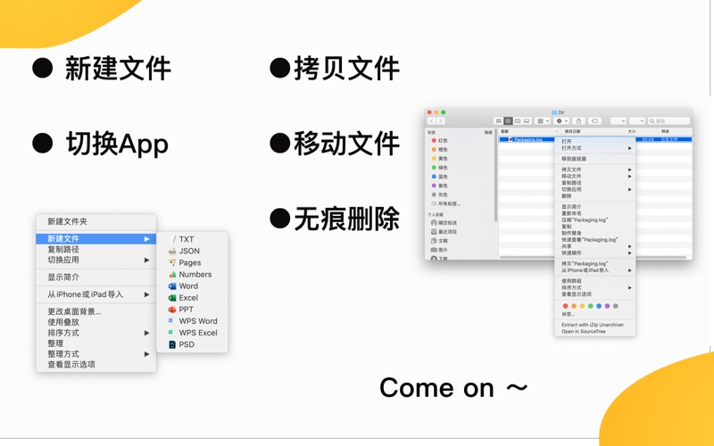Expand 共享 submenu in Finder menu
Viewport: 714px width, 446px height.
[594, 246]
